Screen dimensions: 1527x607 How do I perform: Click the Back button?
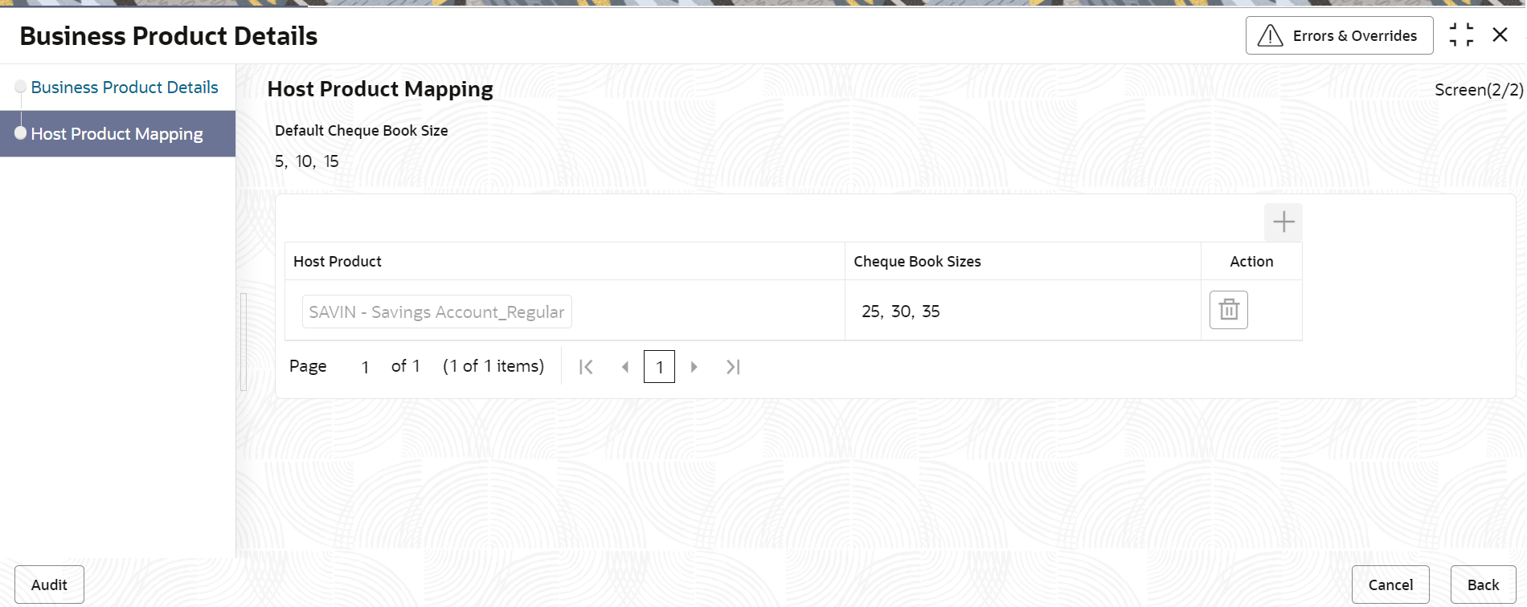(x=1483, y=585)
